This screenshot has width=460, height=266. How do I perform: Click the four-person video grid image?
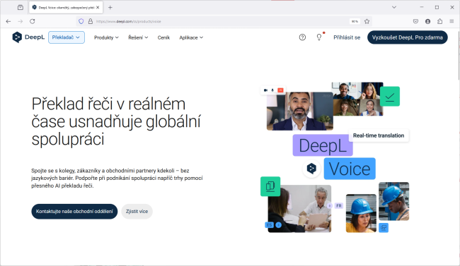357,99
